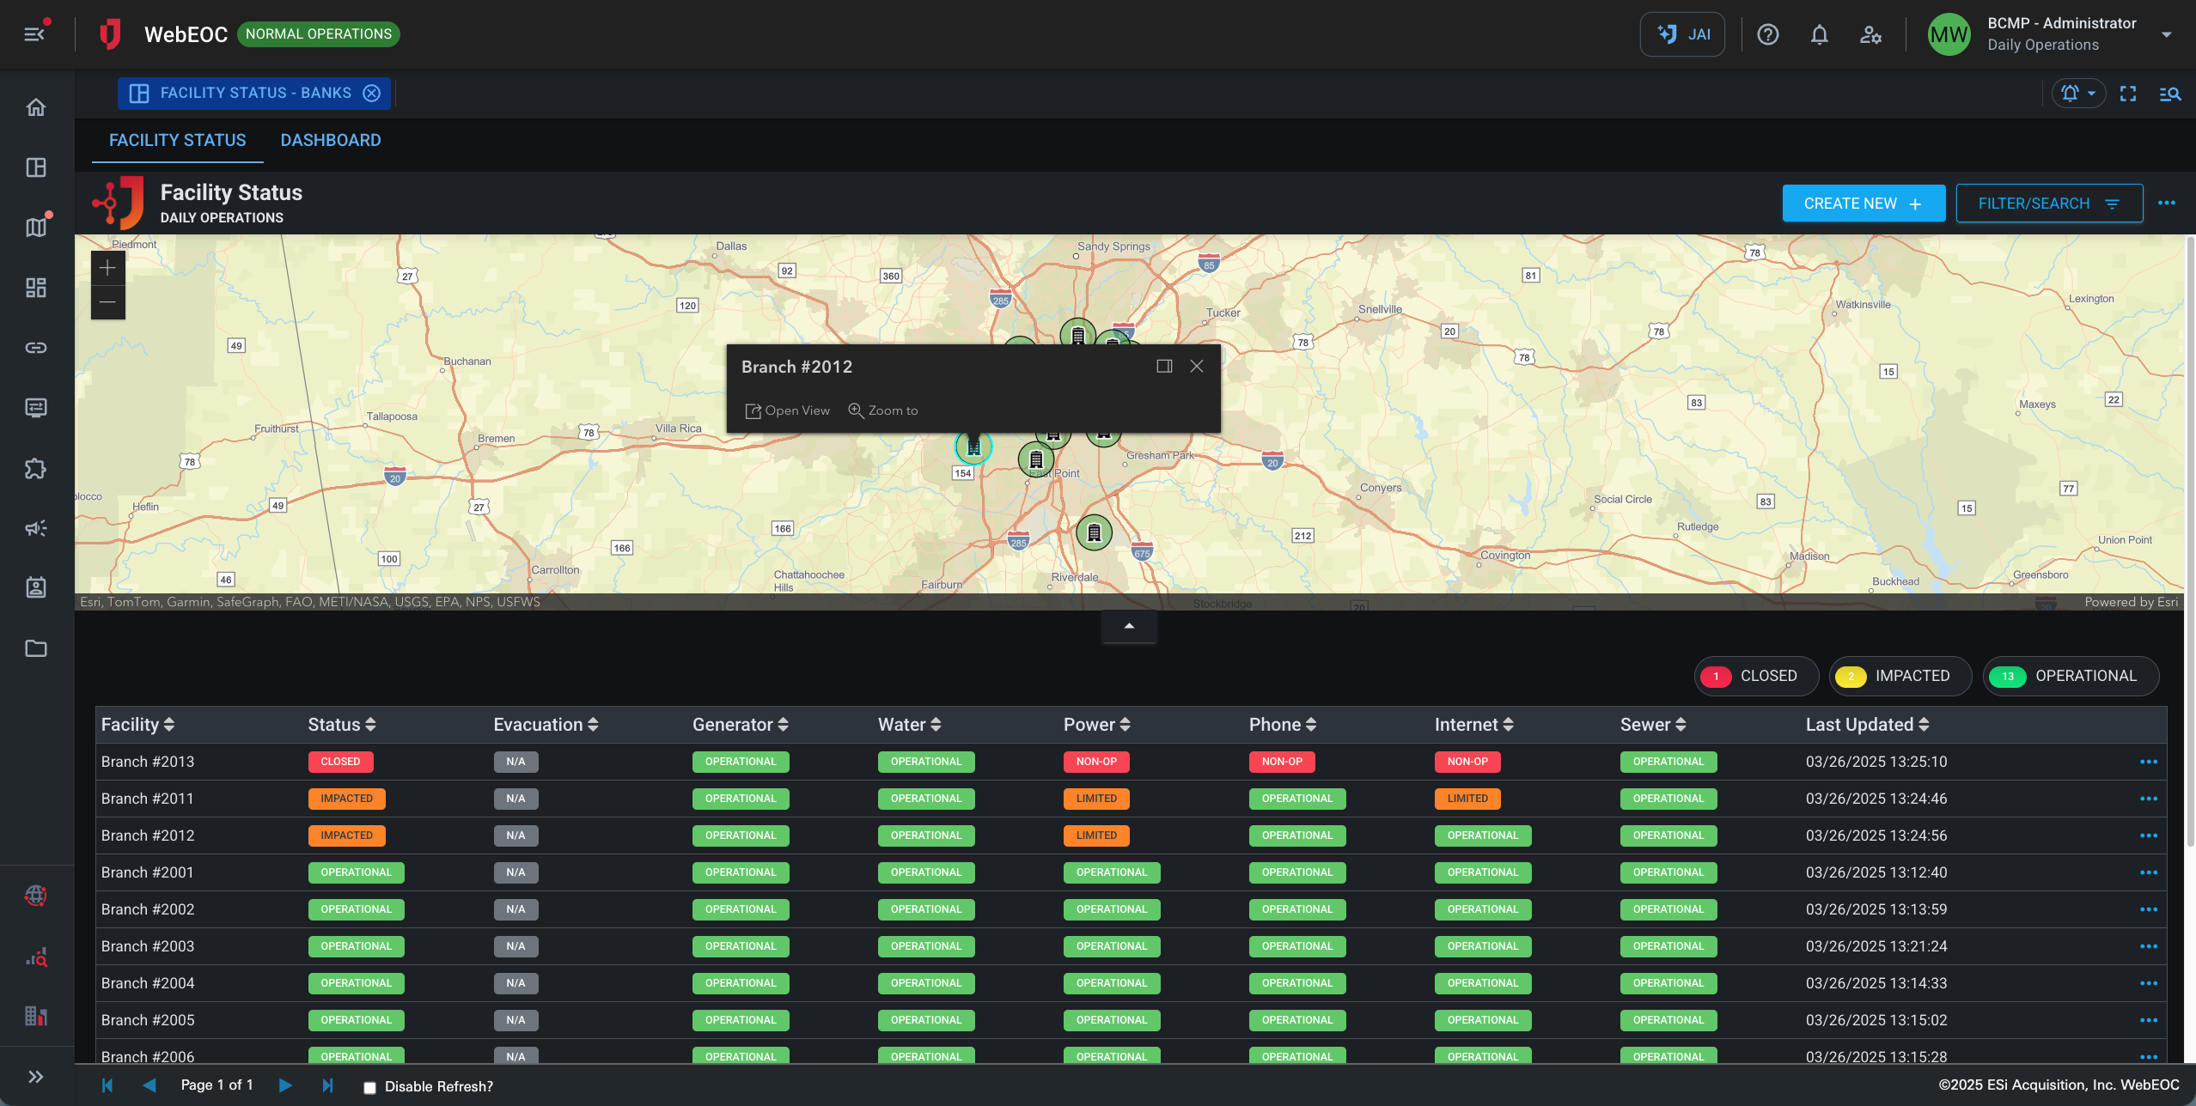The image size is (2196, 1106).
Task: Zoom in on the map
Action: pos(107,269)
